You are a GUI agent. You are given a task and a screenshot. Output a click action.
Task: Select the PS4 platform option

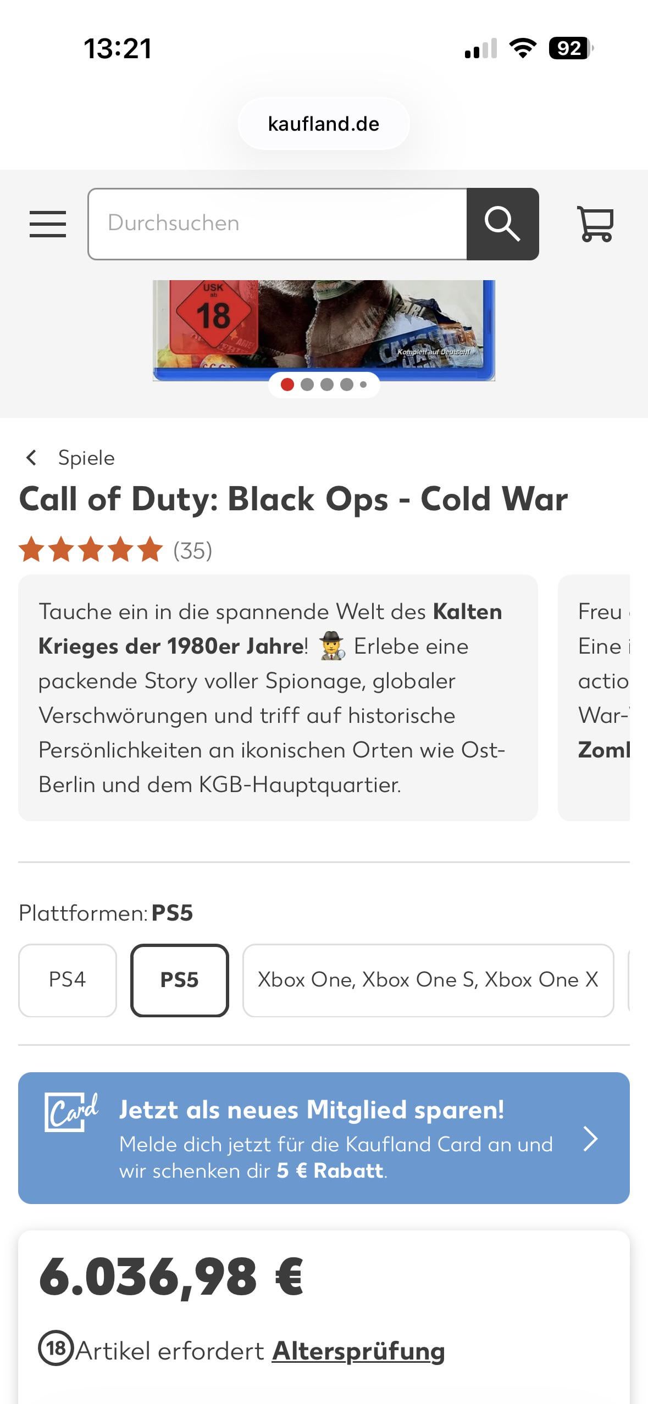click(68, 980)
